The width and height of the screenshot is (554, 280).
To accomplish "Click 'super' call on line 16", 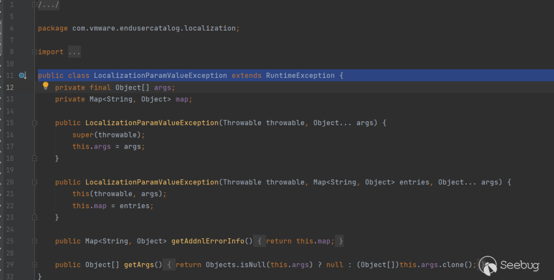I will pos(83,135).
